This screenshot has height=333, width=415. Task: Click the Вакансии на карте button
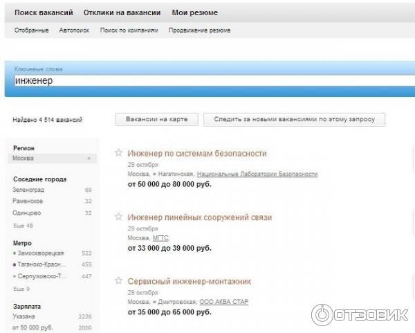156,119
